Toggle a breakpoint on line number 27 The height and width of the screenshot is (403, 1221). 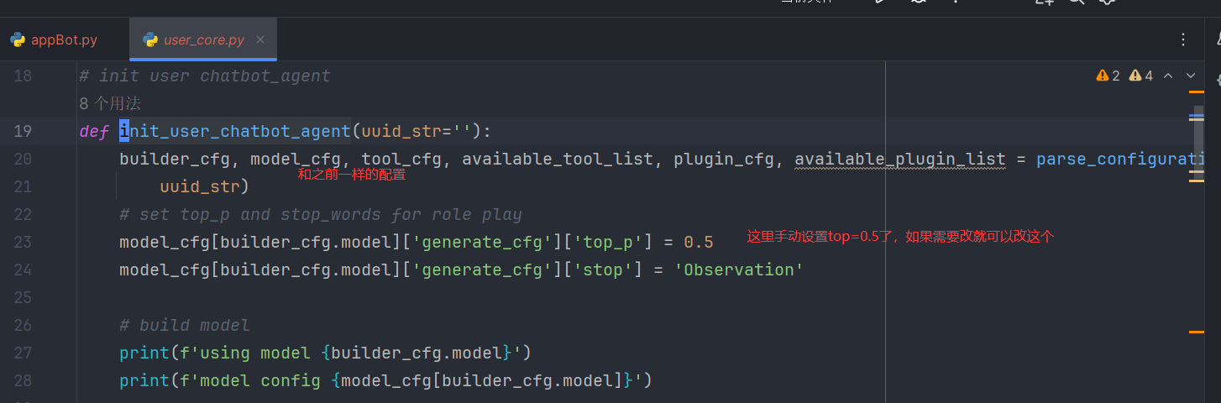pos(24,353)
